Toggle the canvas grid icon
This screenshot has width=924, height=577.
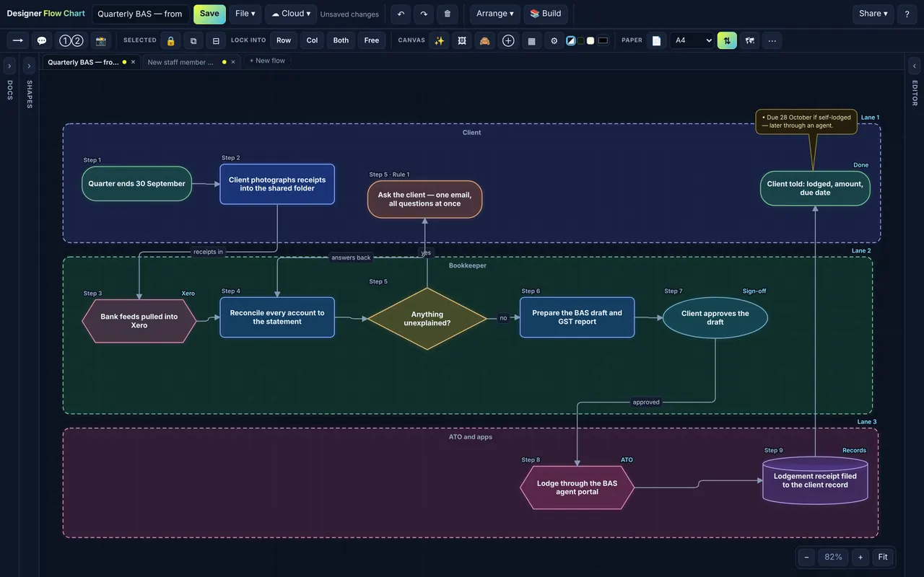(x=532, y=40)
